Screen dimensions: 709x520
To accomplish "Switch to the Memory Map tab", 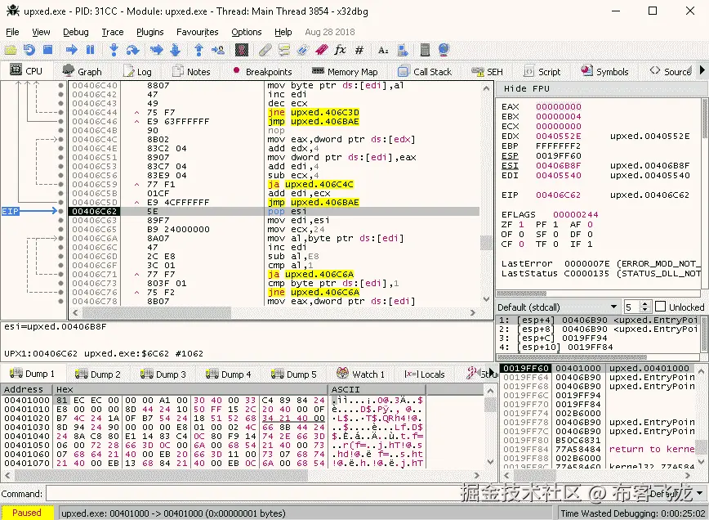I will pos(345,71).
